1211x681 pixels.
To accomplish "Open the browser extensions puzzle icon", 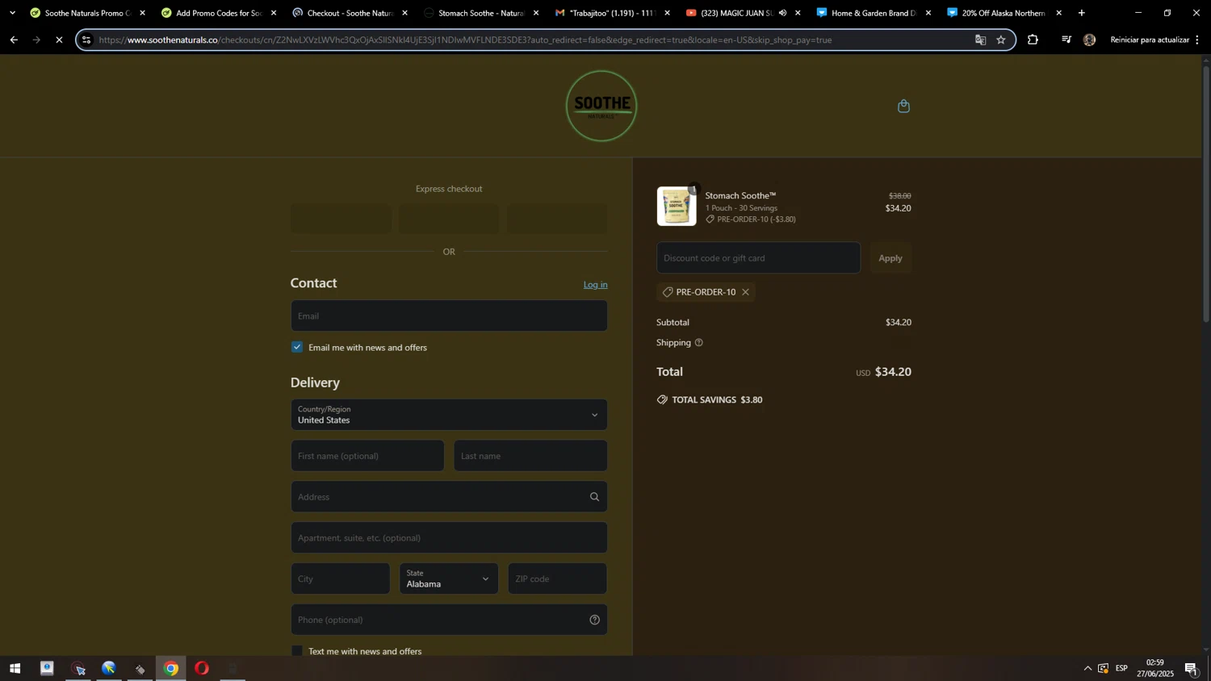I will click(1033, 40).
